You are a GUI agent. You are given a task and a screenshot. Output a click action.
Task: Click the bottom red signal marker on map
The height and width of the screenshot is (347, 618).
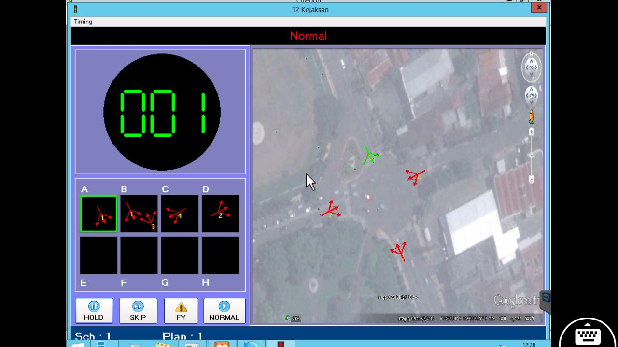pyautogui.click(x=399, y=251)
